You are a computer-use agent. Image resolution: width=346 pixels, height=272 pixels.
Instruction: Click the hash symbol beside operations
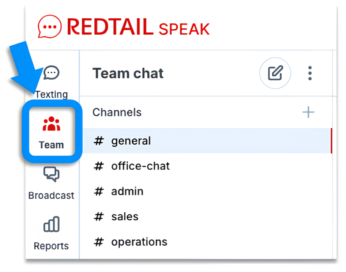click(x=99, y=242)
